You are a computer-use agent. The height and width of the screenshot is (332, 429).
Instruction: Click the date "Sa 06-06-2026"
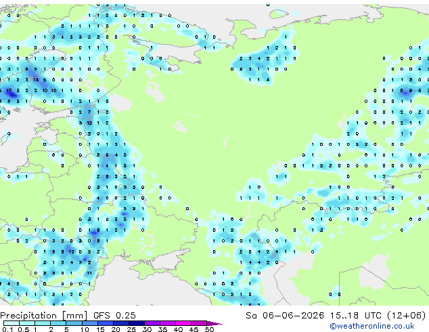[x=285, y=316]
